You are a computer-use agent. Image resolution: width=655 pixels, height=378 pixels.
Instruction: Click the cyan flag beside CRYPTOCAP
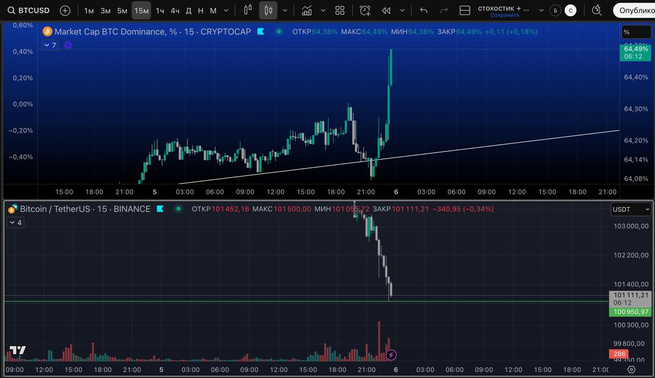click(260, 32)
